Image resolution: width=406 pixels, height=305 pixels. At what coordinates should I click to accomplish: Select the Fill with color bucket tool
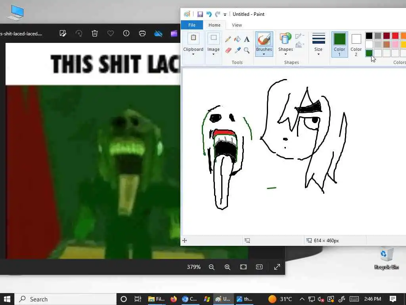click(237, 39)
